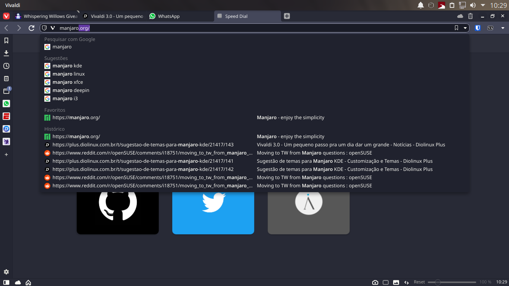Screen dimensions: 509x286
Task: Open the gray lambda speed dial
Action: (x=309, y=213)
